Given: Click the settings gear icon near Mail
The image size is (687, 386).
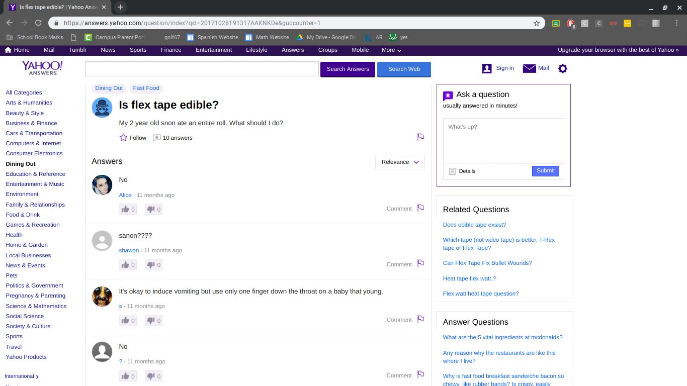Looking at the screenshot, I should coord(563,69).
